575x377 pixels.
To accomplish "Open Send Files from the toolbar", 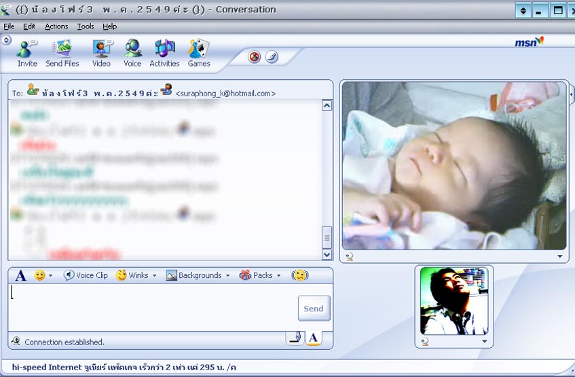I will (62, 53).
